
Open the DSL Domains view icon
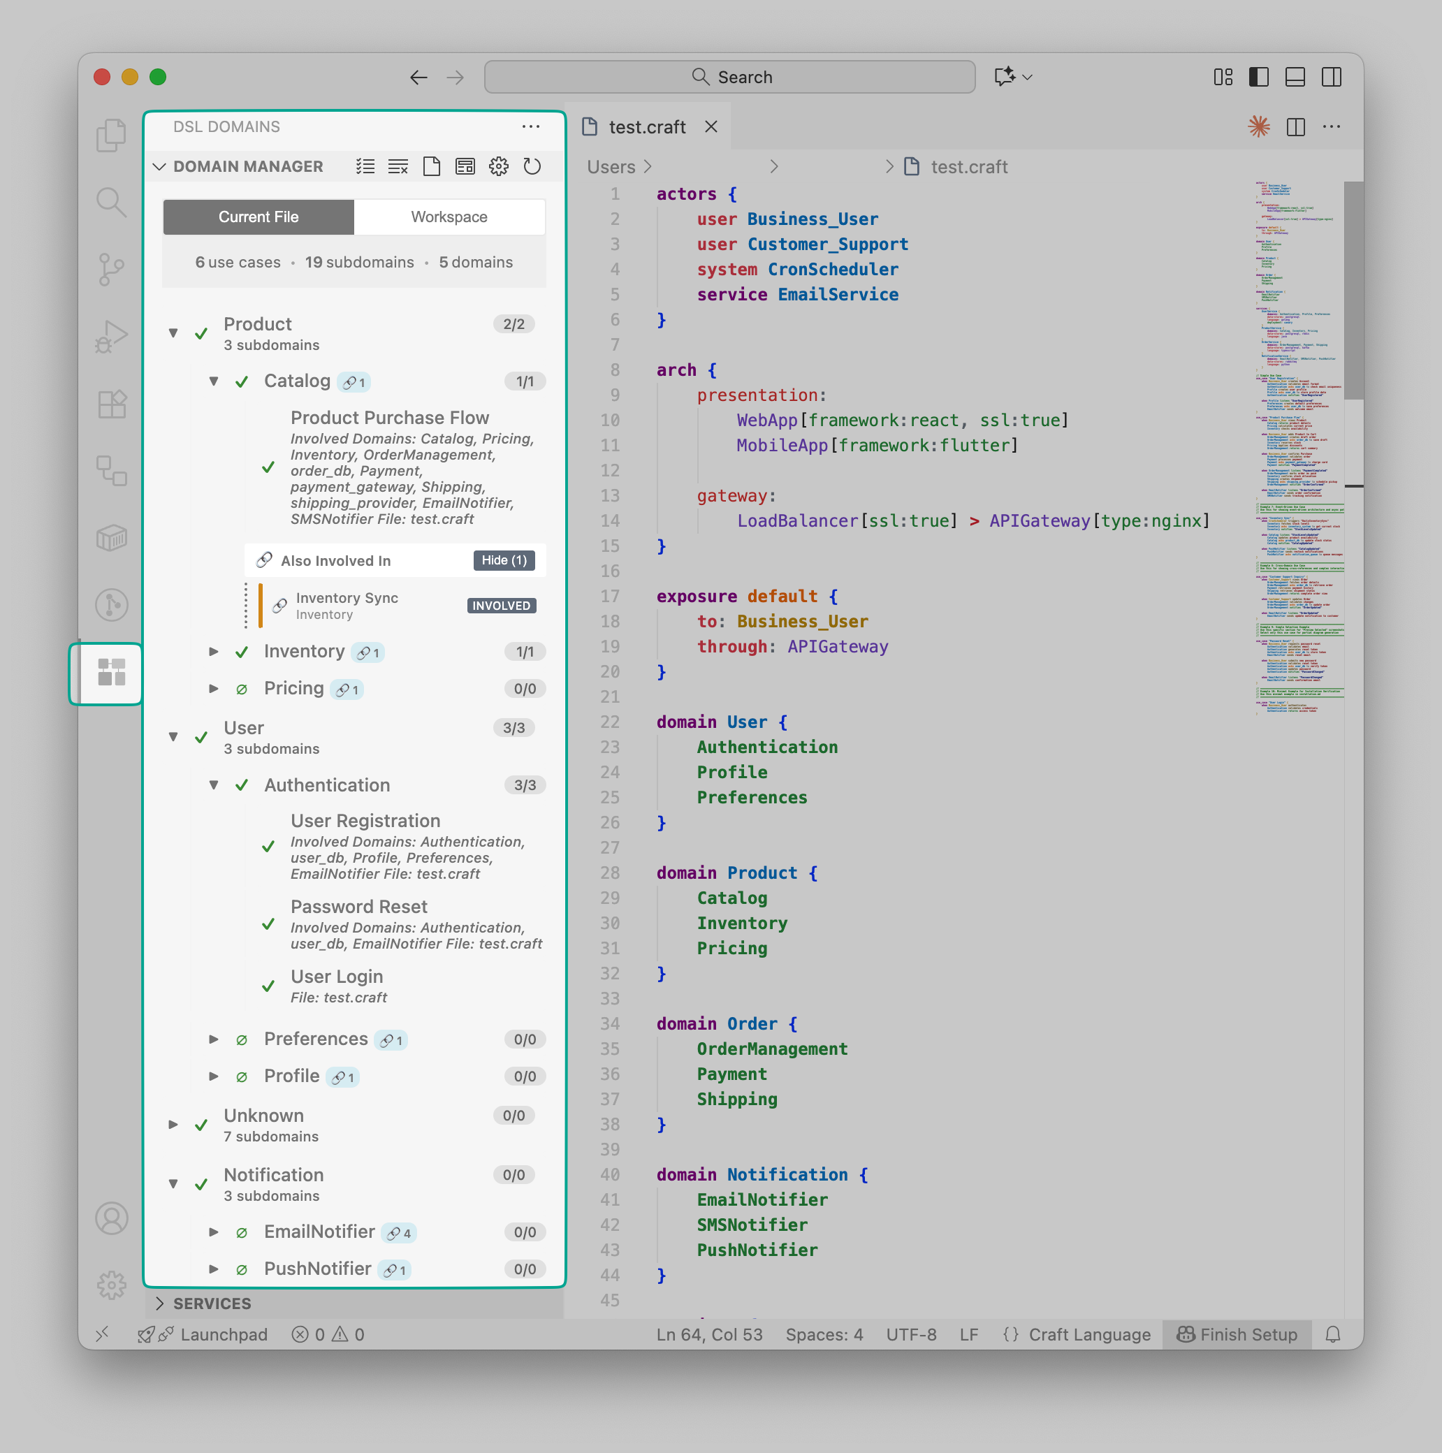[111, 672]
